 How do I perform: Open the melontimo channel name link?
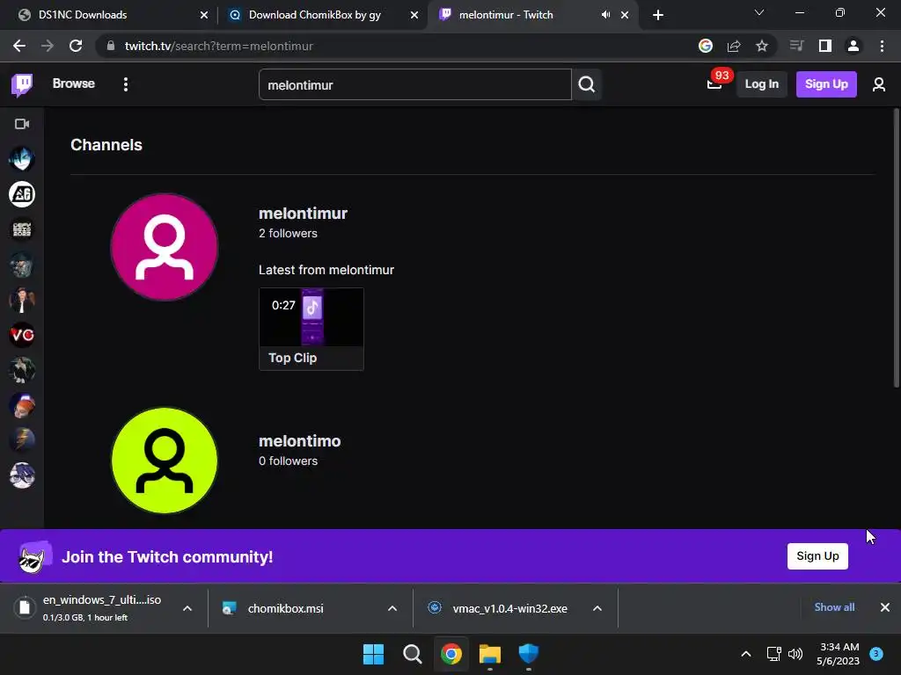pos(299,441)
